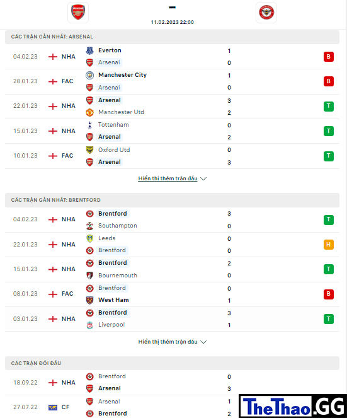Click the Manchester Utd club badge
This screenshot has width=347, height=418.
click(x=90, y=112)
